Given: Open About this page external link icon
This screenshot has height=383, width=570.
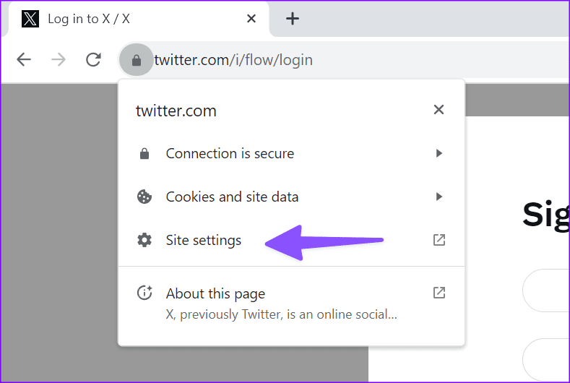Looking at the screenshot, I should coord(439,293).
